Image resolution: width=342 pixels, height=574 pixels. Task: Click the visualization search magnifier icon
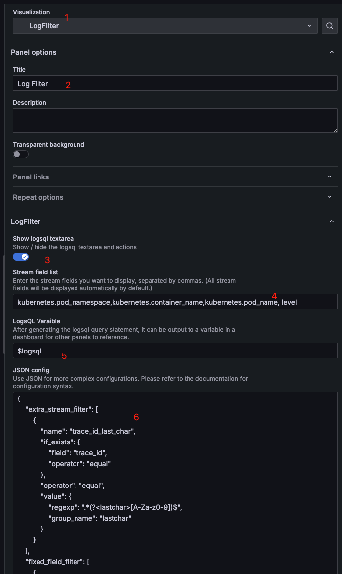coord(329,26)
